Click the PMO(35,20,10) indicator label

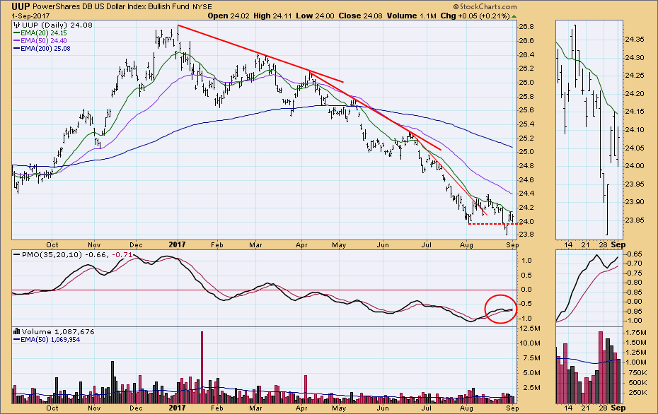(52, 254)
